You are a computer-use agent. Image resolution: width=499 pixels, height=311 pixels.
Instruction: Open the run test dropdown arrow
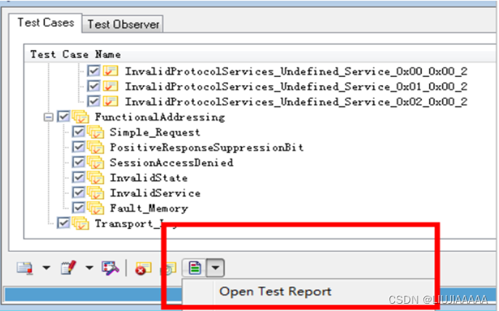point(46,268)
